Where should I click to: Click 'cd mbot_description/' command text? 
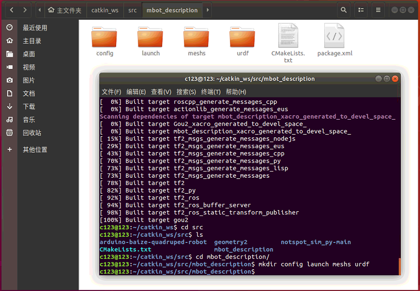(x=233, y=257)
